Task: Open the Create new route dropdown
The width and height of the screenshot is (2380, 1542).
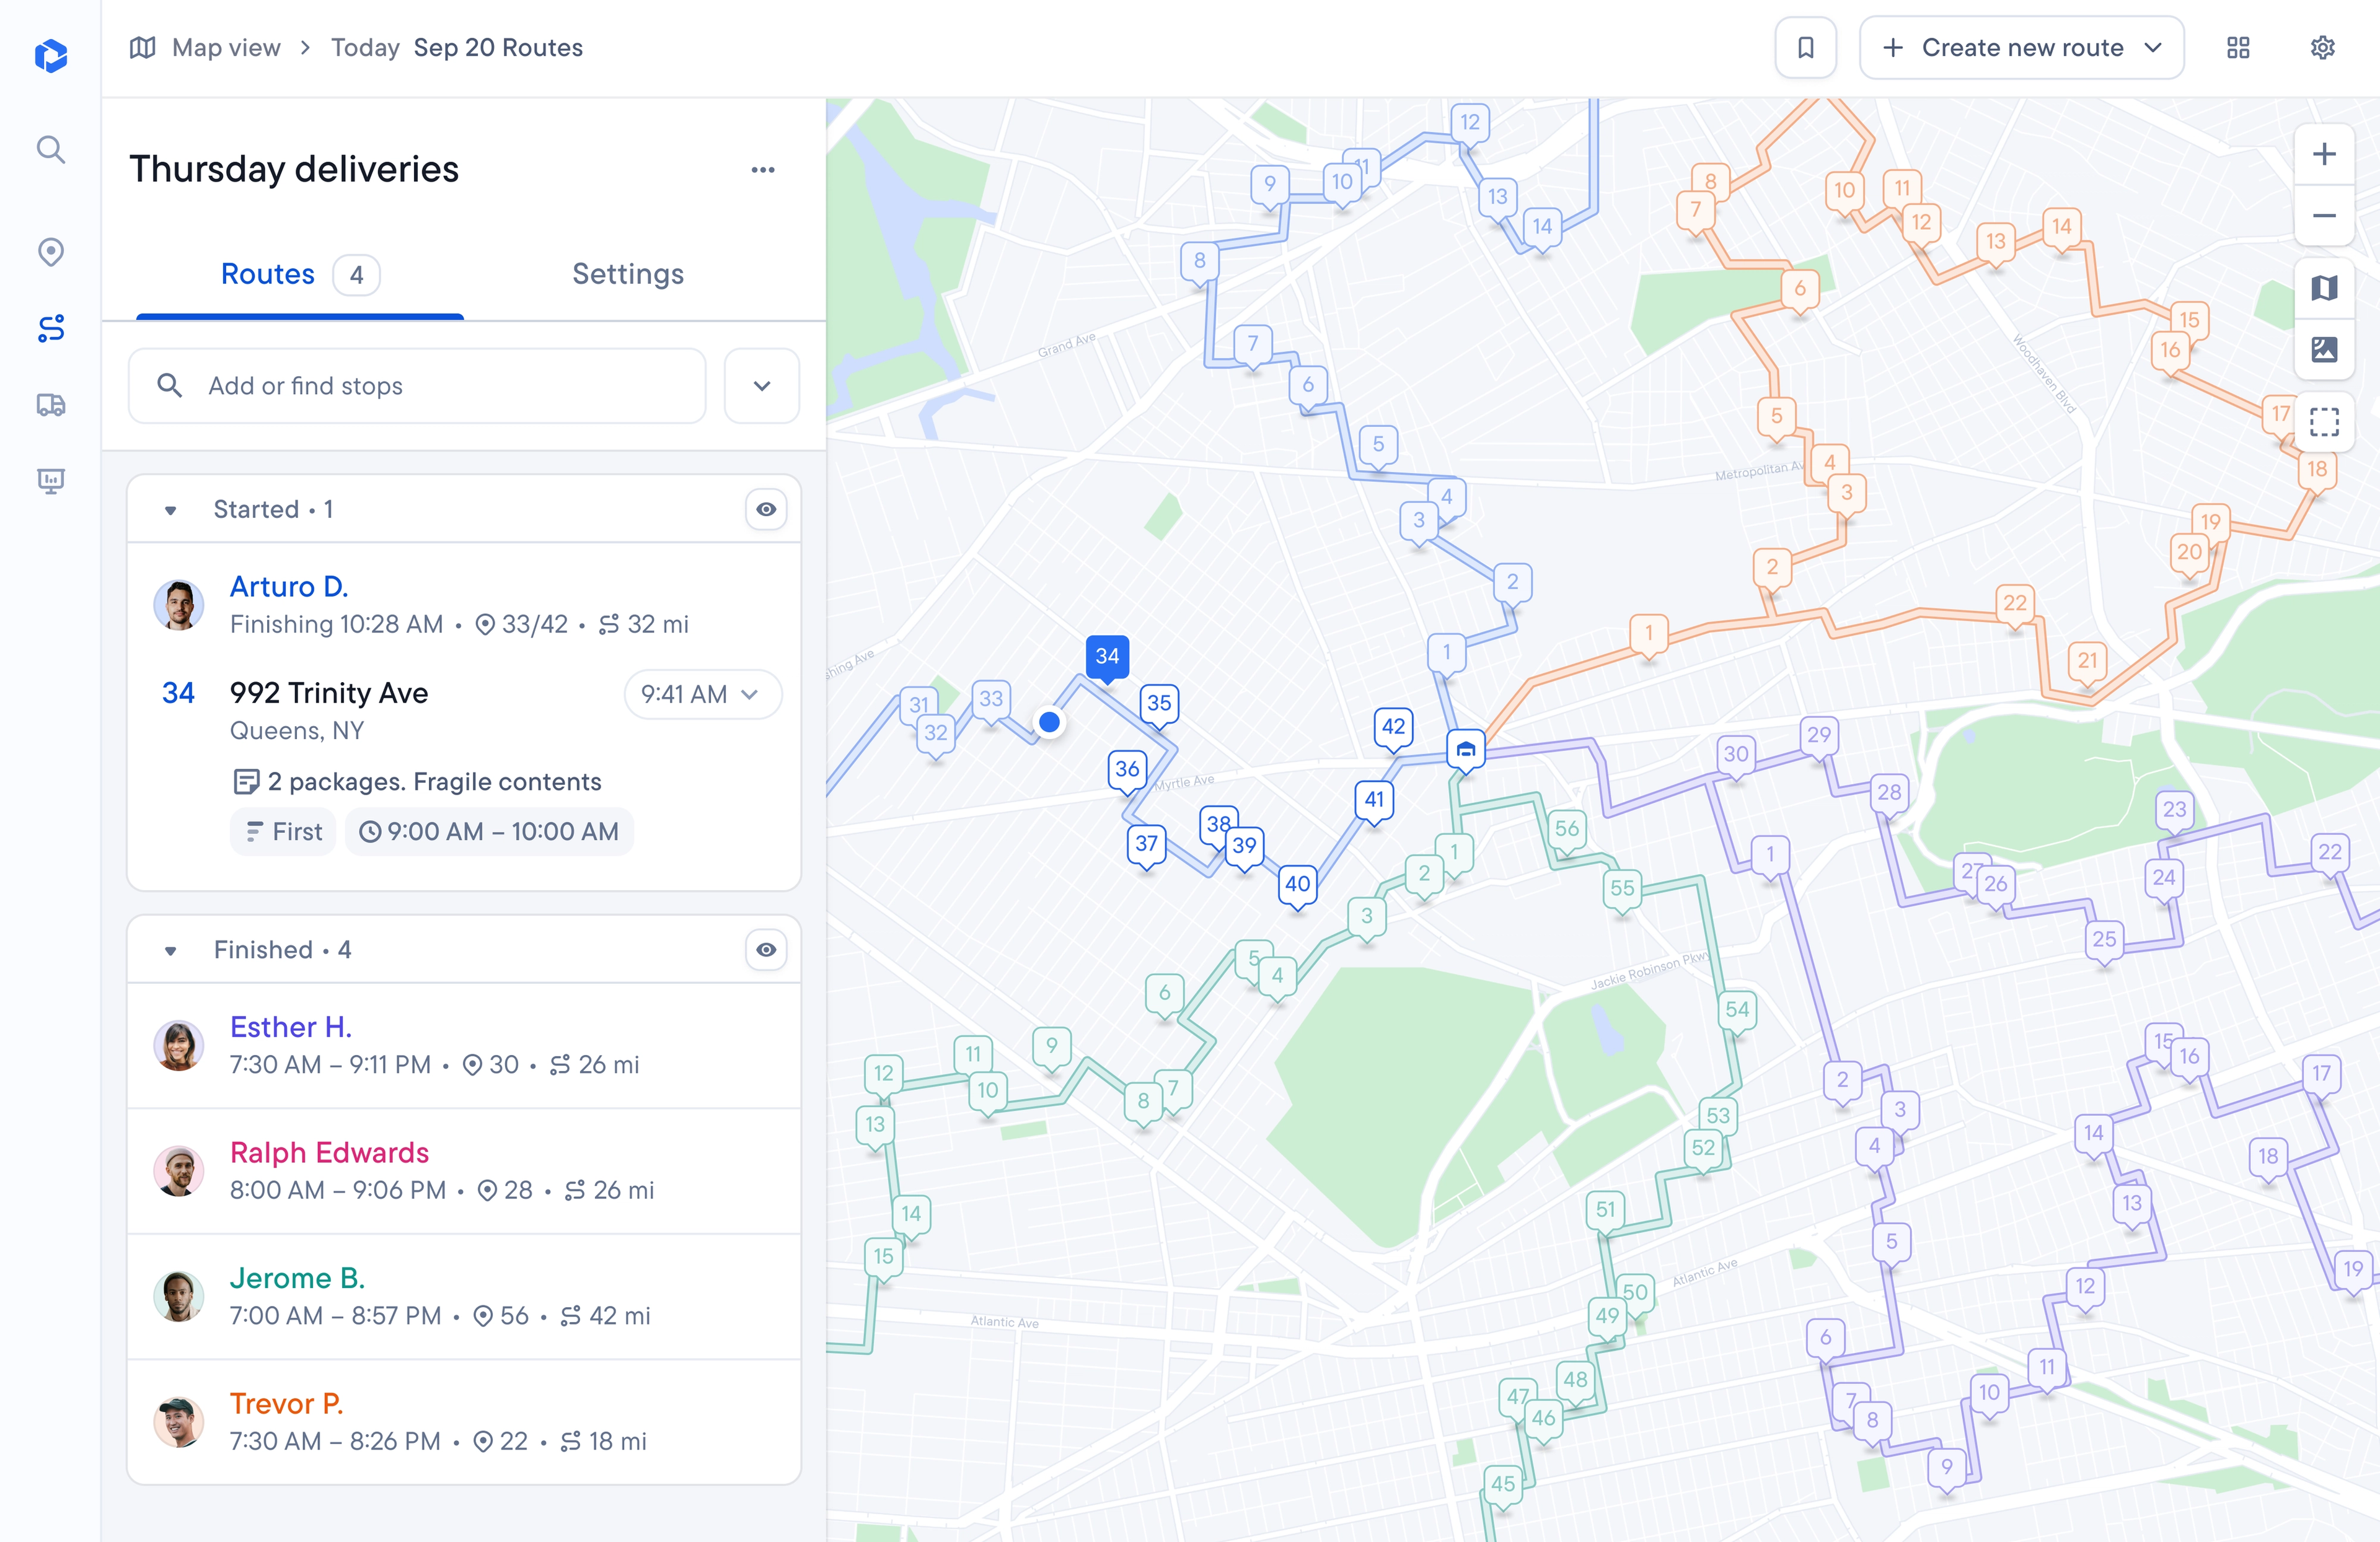Action: pos(2021,48)
